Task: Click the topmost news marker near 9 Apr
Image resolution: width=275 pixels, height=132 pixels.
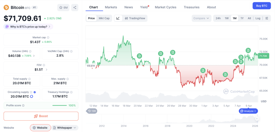Action: coord(248,50)
